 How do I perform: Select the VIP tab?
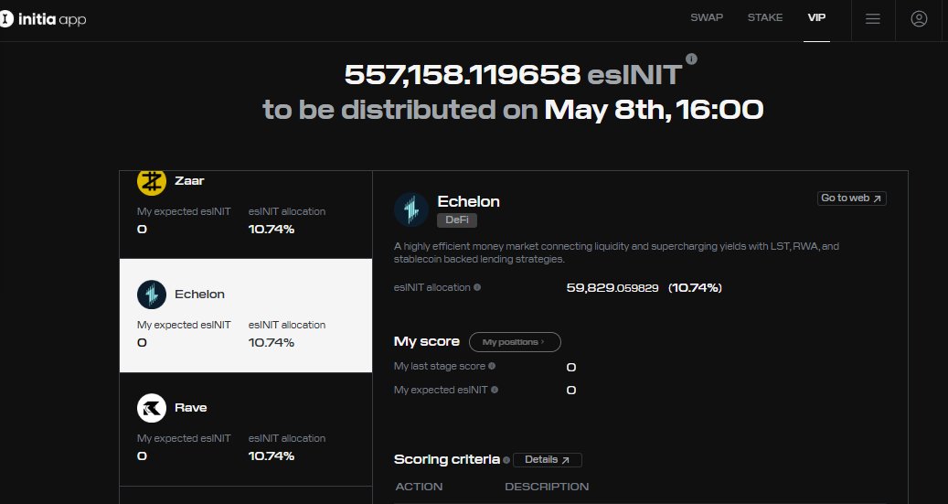click(816, 18)
